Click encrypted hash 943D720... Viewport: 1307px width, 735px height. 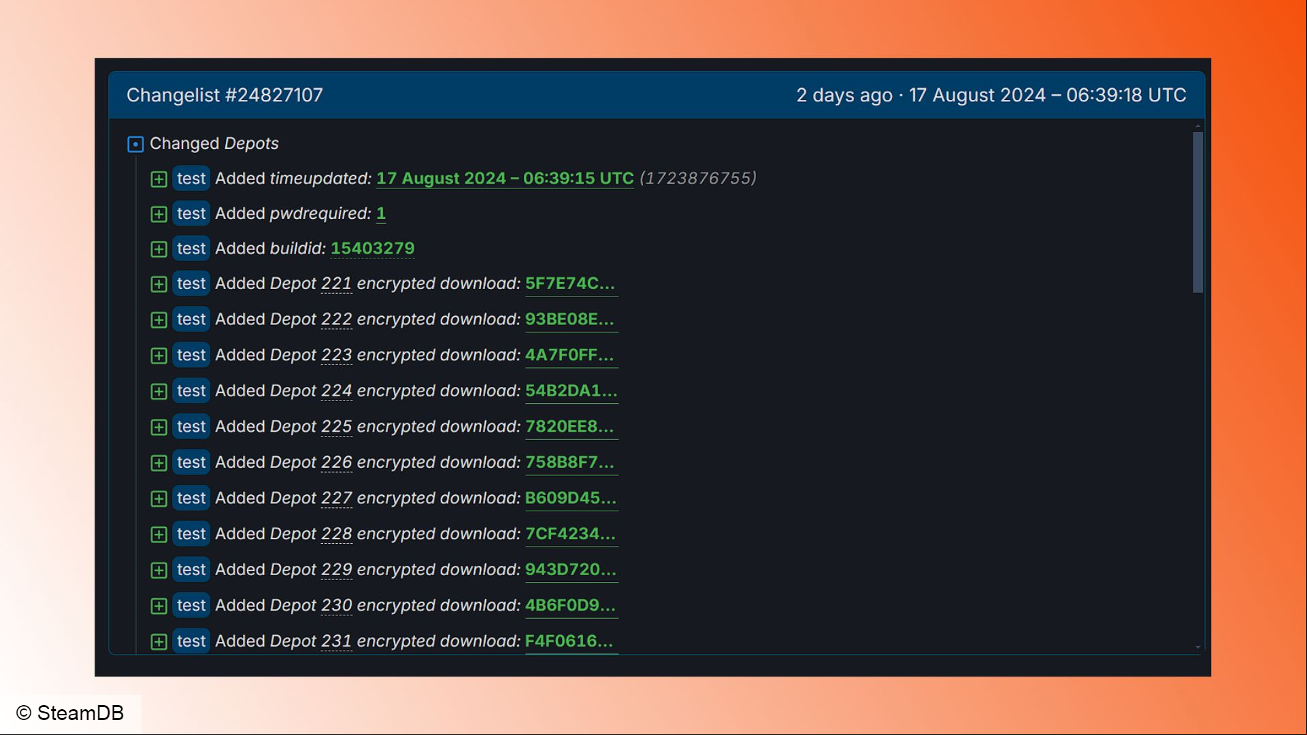(571, 570)
